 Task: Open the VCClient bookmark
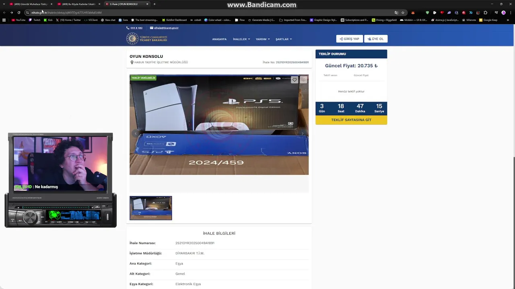91,20
